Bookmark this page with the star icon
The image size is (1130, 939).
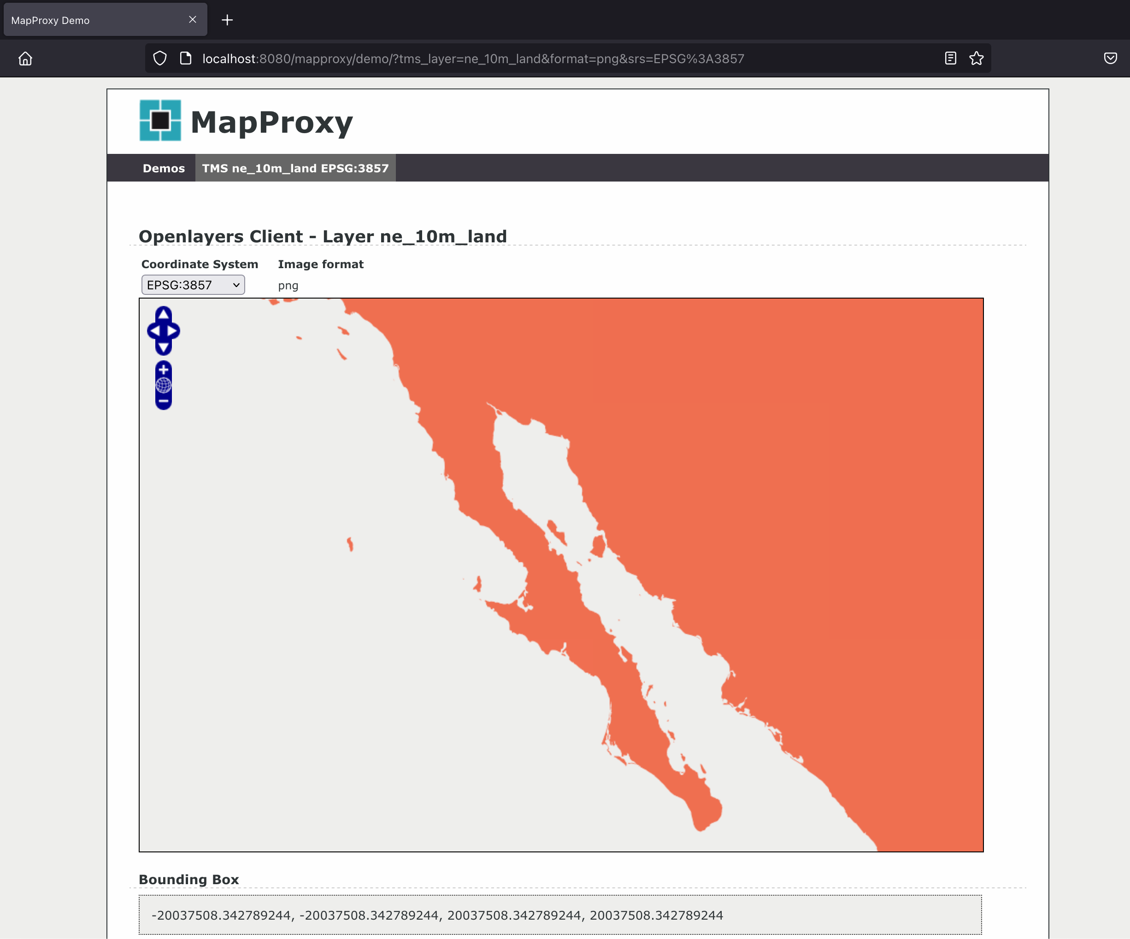[x=976, y=58]
